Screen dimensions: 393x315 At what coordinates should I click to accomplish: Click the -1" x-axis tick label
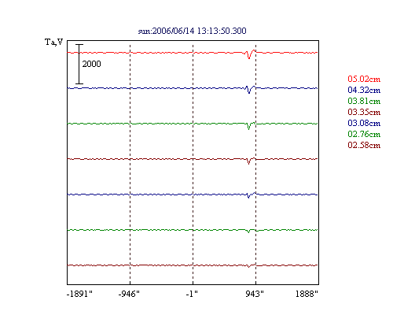[x=192, y=294]
